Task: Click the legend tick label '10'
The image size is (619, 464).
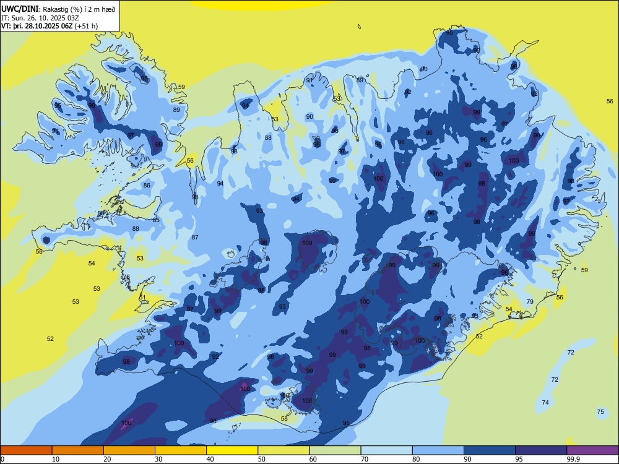Action: [56, 459]
